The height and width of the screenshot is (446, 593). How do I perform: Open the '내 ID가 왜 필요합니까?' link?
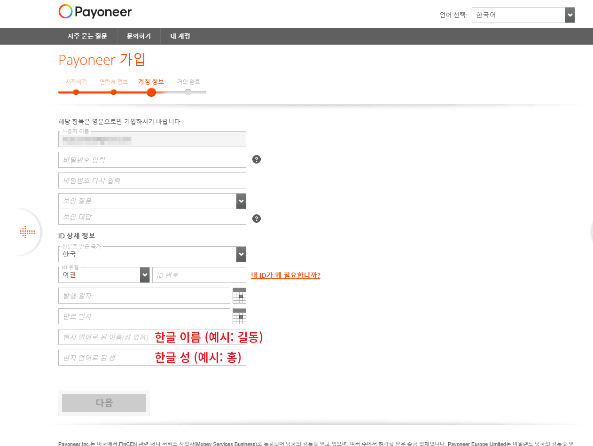(286, 275)
